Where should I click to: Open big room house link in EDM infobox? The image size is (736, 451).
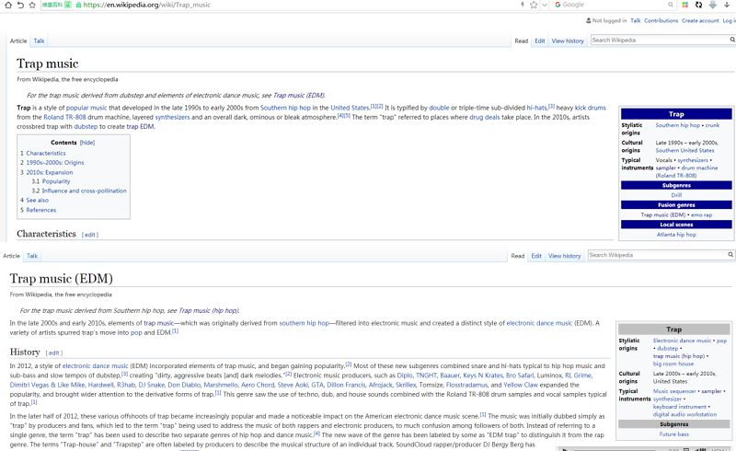673,364
